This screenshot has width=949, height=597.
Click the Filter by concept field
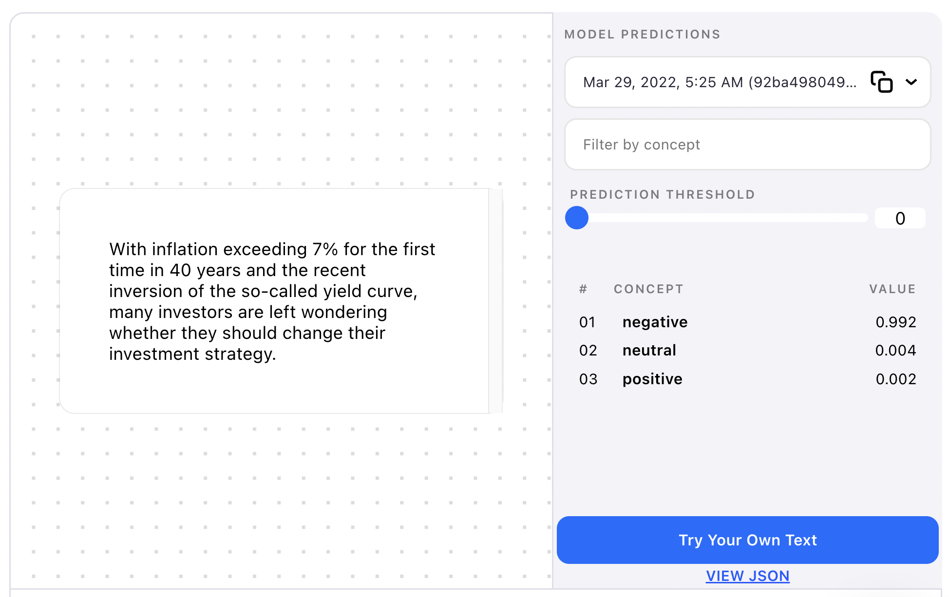click(747, 145)
